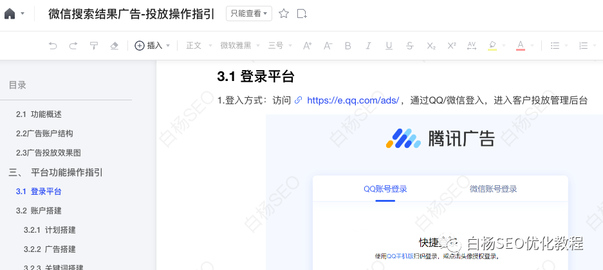Click the document title 微信搜索结果广告-投放操作指引
The height and width of the screenshot is (270, 603).
point(131,14)
